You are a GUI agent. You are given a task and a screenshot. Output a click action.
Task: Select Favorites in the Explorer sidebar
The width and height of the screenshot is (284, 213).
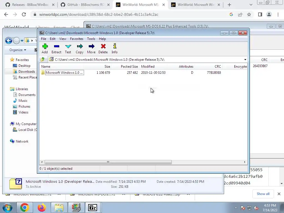point(22,60)
